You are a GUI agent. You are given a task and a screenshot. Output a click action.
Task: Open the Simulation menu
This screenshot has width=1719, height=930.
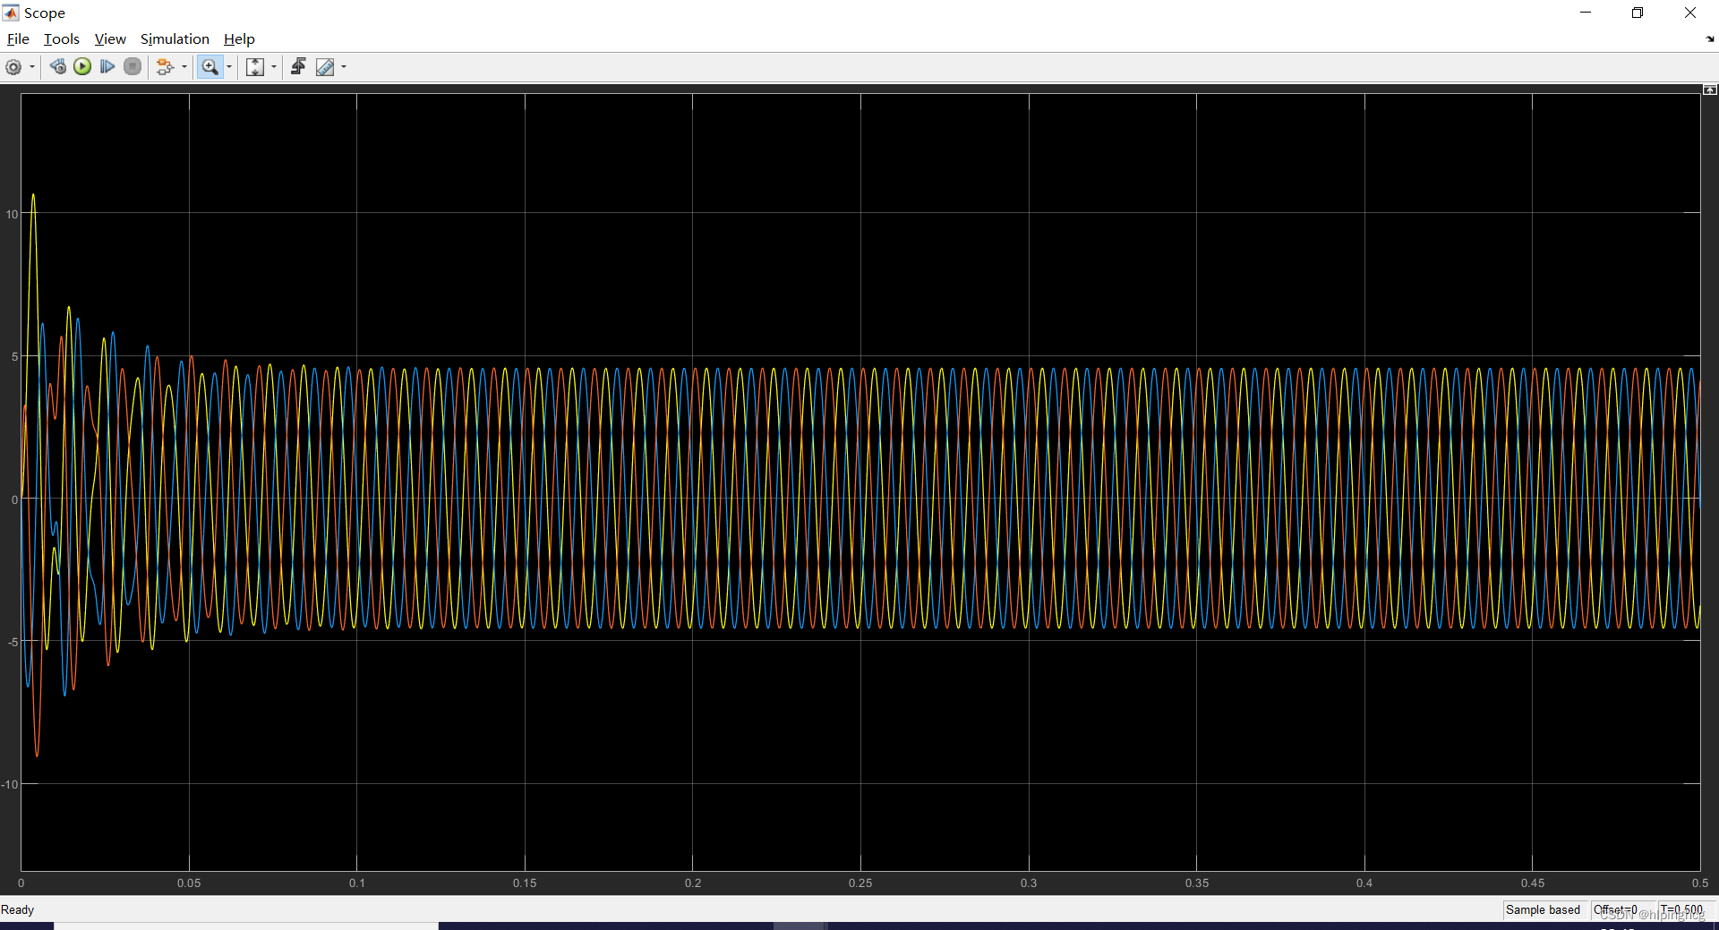pos(175,39)
